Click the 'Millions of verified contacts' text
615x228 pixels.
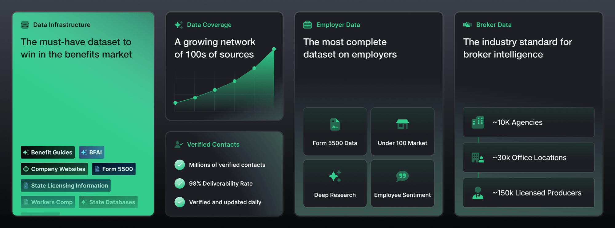(227, 165)
